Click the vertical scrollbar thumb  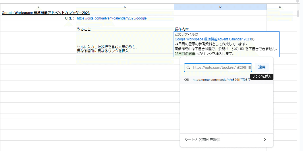tap(299, 14)
